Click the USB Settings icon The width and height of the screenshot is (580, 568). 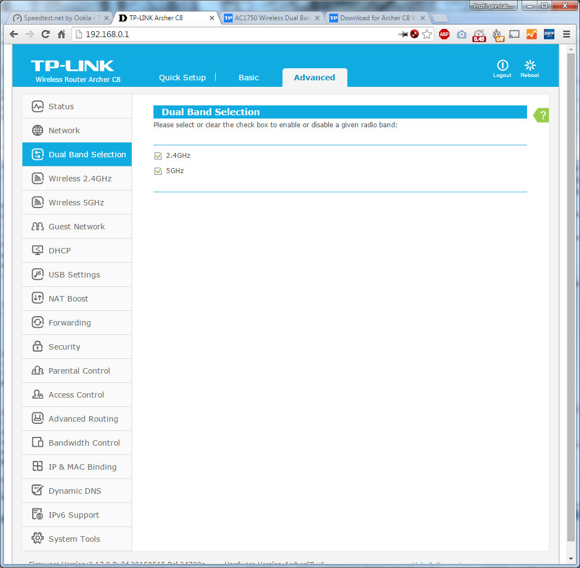tap(37, 275)
